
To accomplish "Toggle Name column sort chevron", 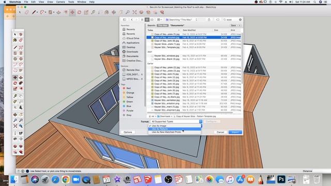I will click(x=178, y=30).
